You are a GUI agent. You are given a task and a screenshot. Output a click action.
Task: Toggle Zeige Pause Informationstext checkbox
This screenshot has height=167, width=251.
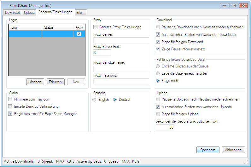pos(158,49)
